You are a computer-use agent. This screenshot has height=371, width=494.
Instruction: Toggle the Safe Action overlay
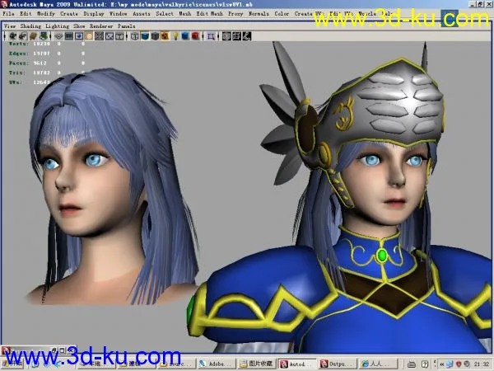point(109,36)
